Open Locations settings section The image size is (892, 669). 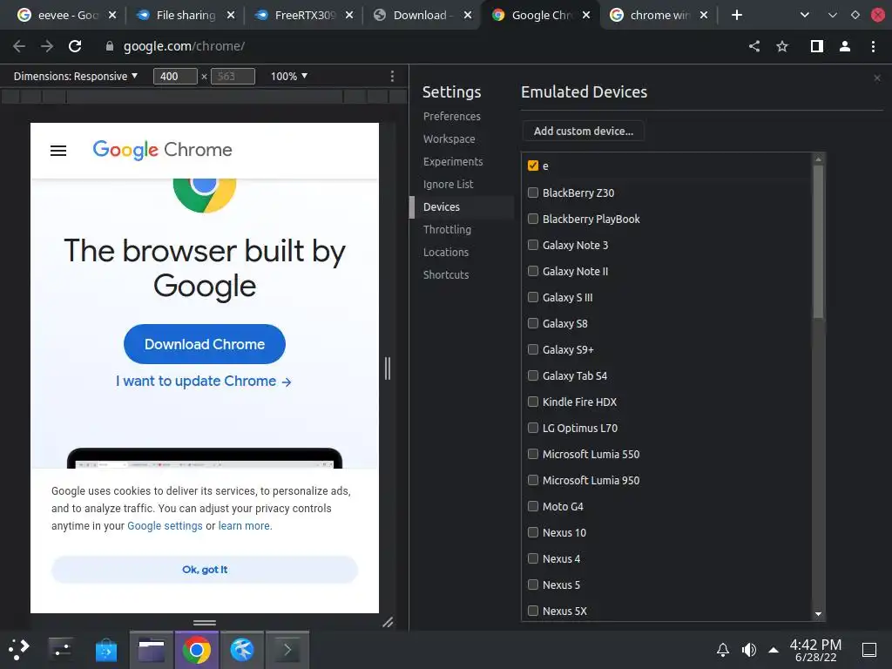point(446,252)
